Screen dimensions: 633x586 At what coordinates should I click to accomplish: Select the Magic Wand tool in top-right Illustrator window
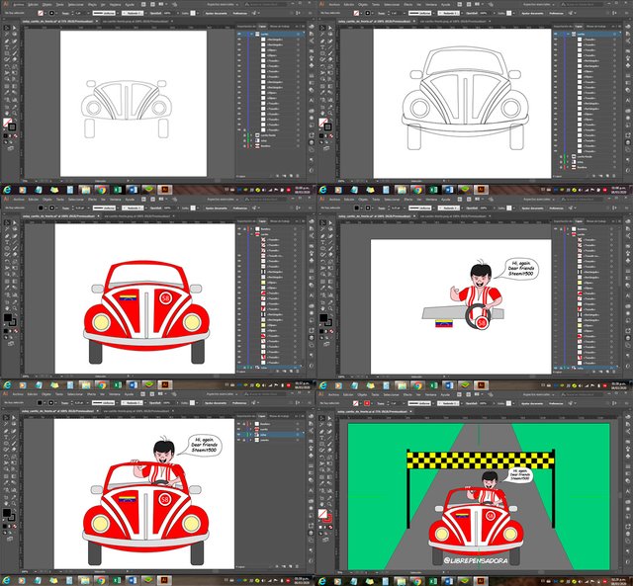click(323, 35)
